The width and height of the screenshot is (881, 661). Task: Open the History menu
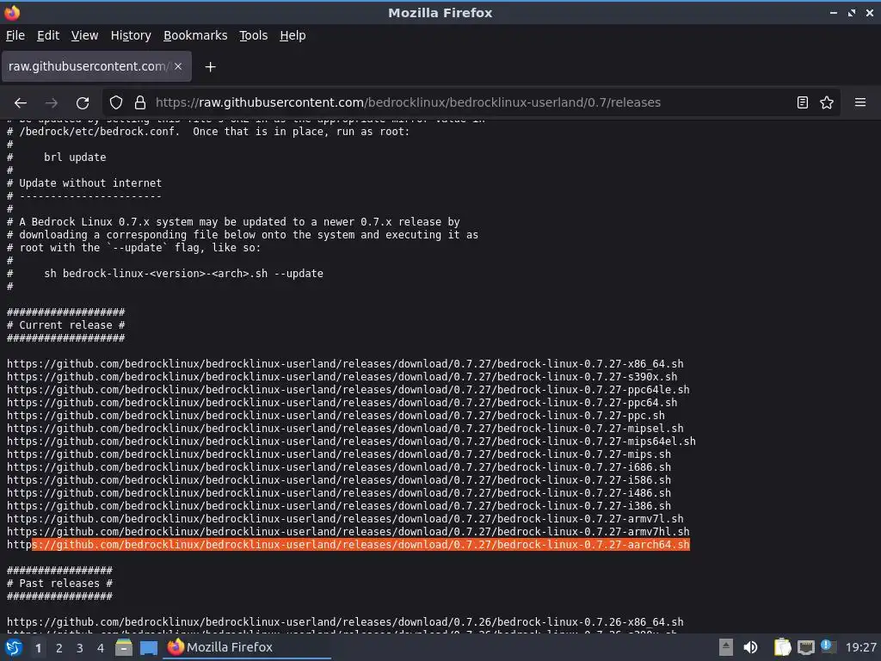[131, 35]
